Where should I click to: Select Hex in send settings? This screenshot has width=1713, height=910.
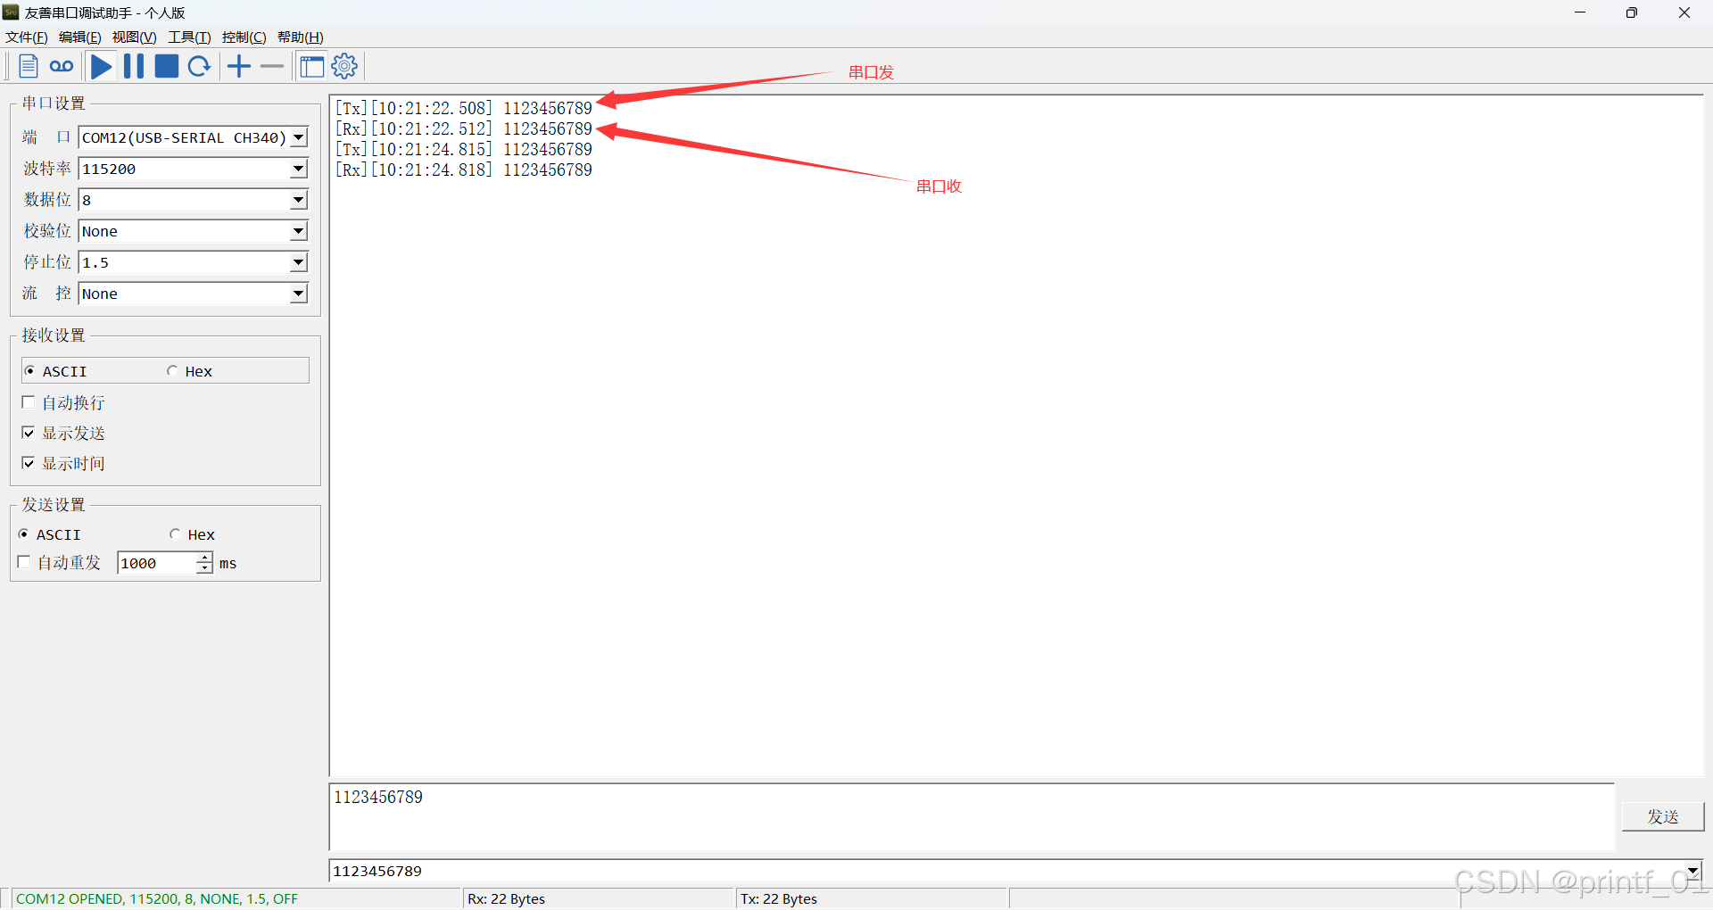[x=192, y=534]
